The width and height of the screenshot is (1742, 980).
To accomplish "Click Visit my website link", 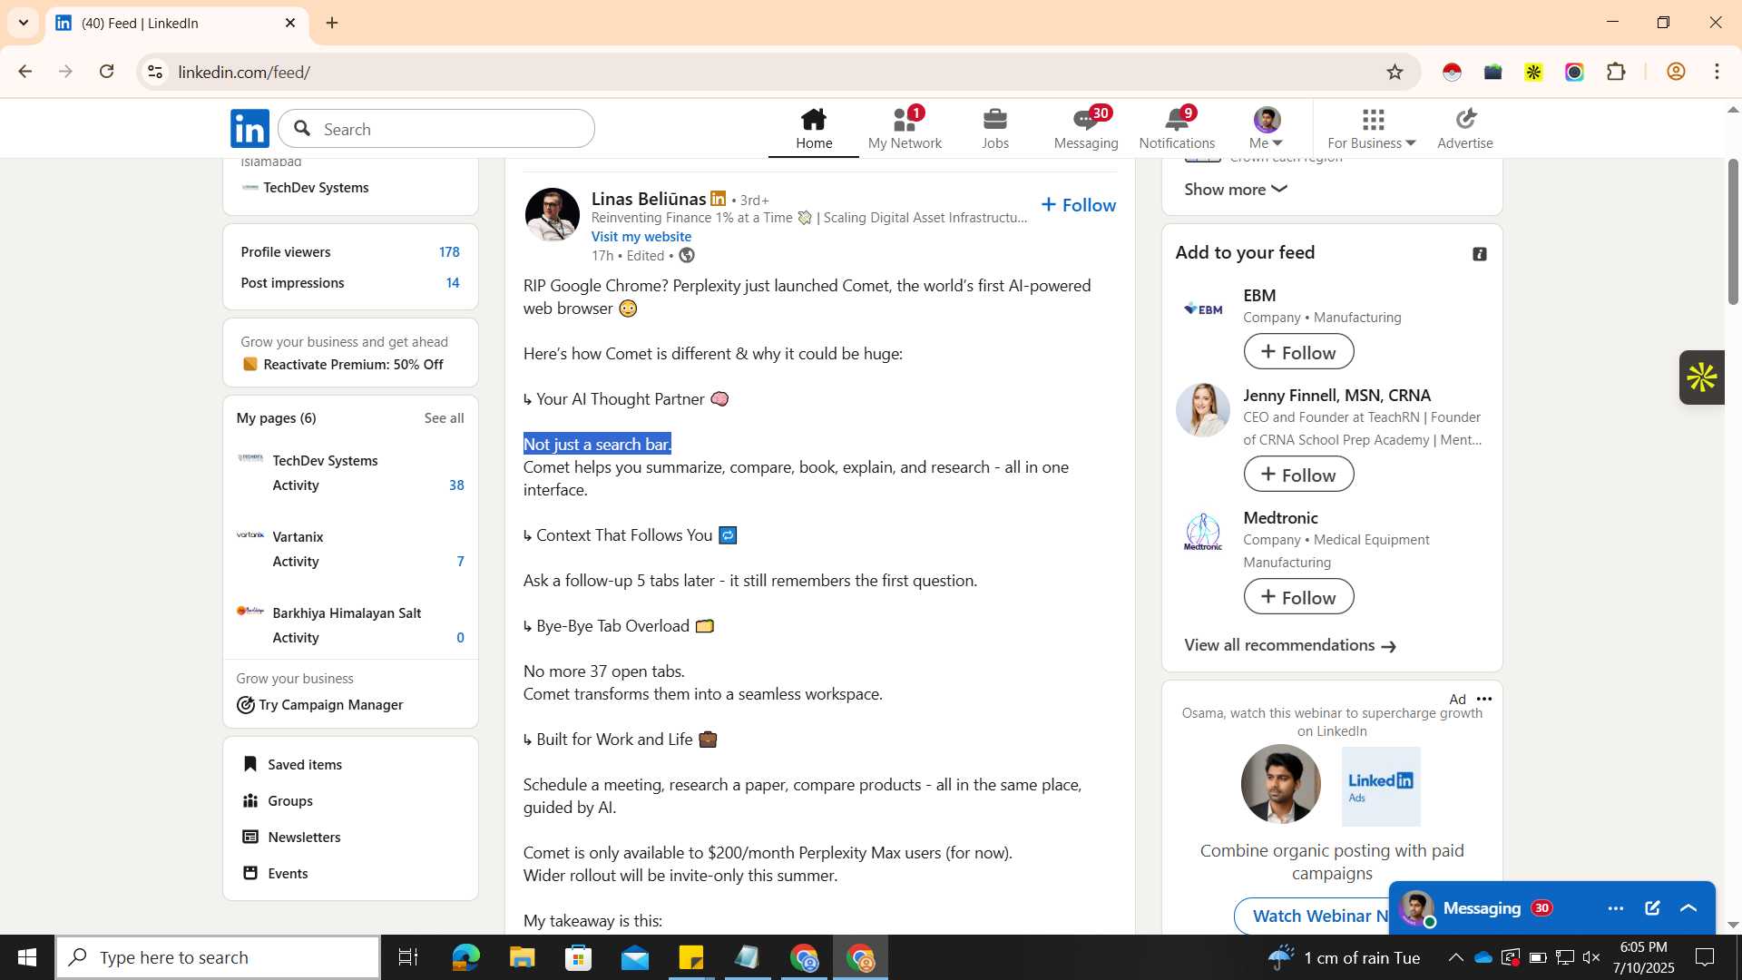I will 641,236.
